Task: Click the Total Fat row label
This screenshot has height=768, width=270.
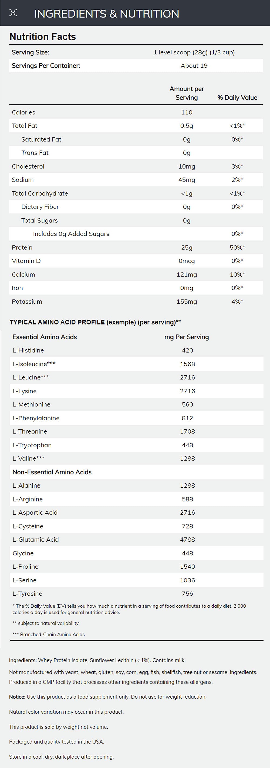Action: (24, 126)
